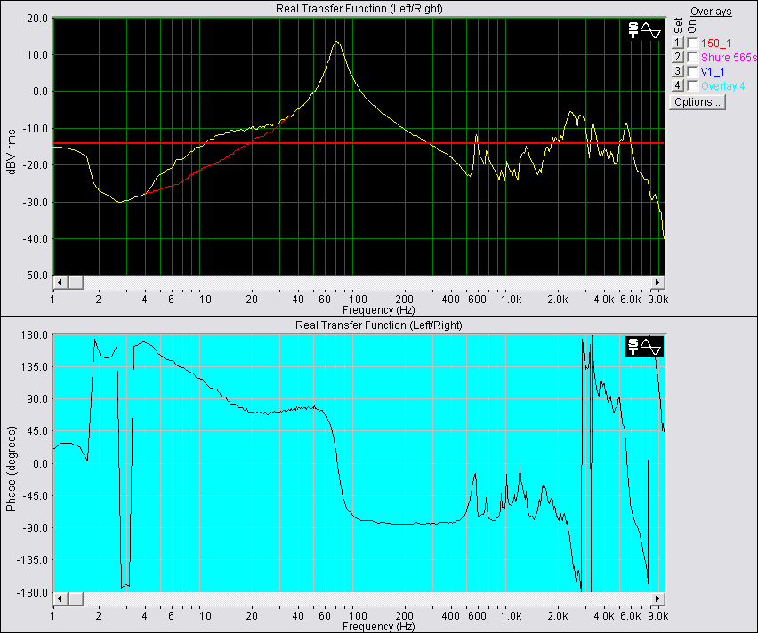Click the sine-wave icon in the phase plot
758x633 pixels.
pos(650,347)
